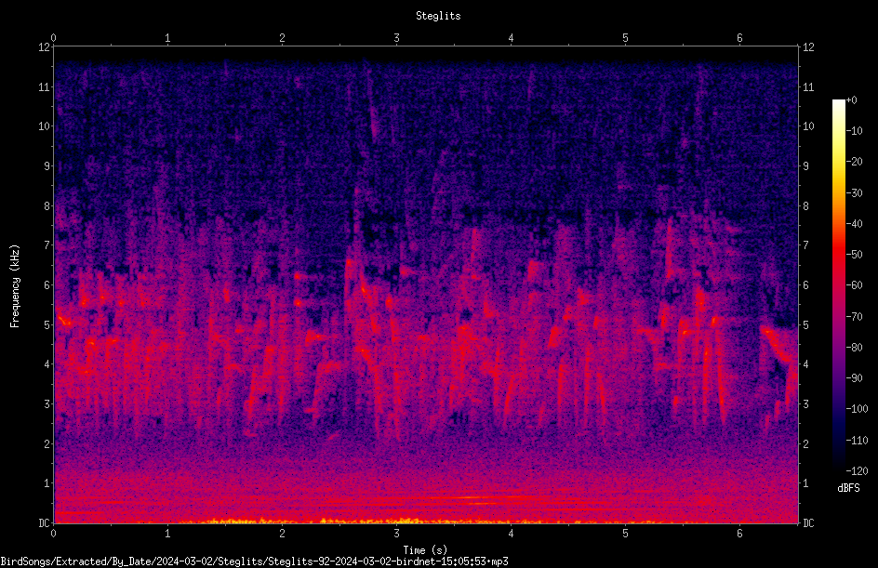Select the 5 second mark on the bottom time axis
Screen dimensions: 878x568
625,534
